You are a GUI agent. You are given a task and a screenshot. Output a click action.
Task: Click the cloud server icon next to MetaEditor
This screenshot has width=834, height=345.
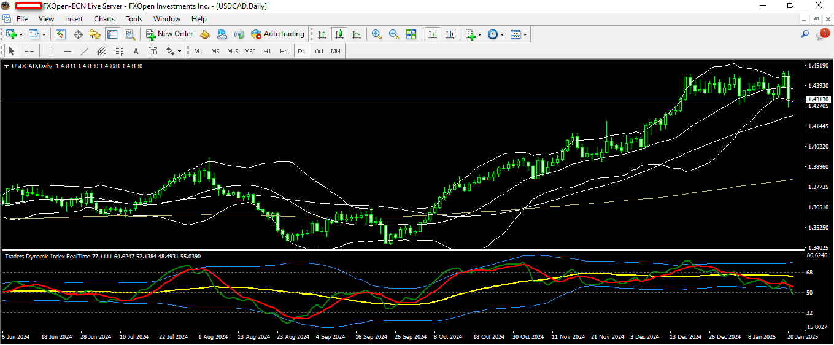pyautogui.click(x=222, y=34)
